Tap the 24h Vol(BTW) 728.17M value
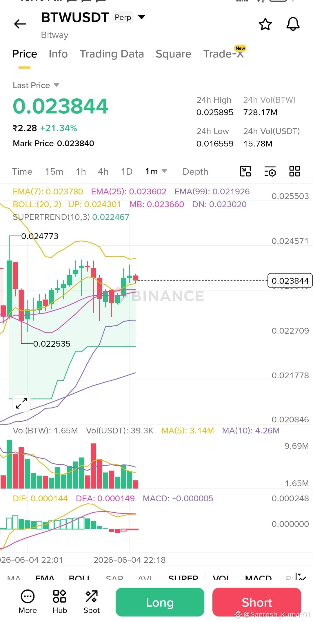Screen dimensions: 313x622 (x=260, y=112)
